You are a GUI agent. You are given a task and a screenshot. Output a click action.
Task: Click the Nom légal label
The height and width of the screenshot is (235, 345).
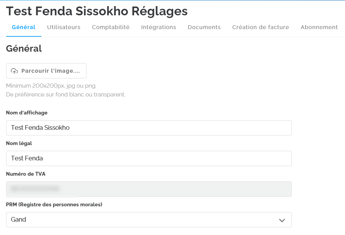point(19,143)
